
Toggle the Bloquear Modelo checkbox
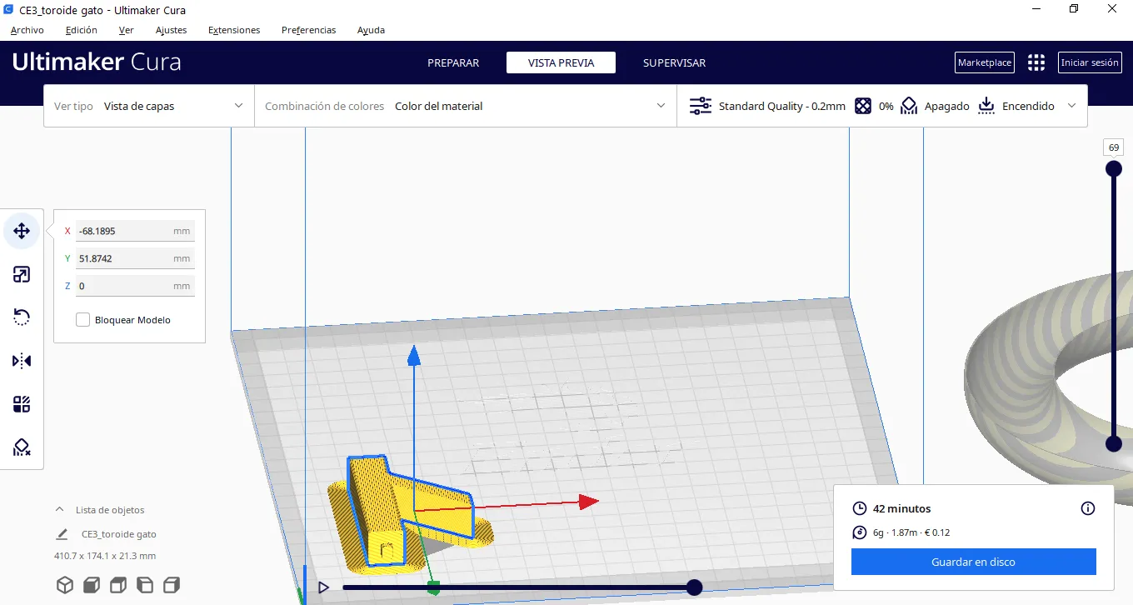[83, 320]
